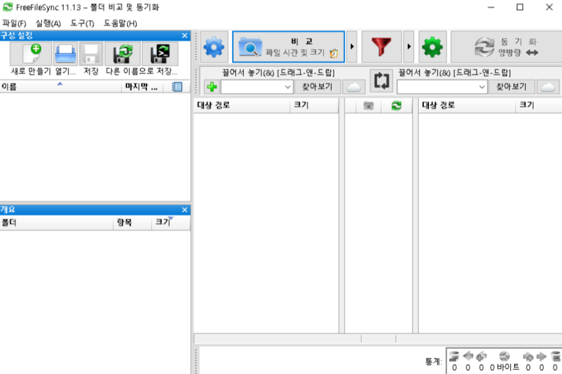Click statistics delete-right trash icon
This screenshot has height=374, width=562.
point(556,356)
